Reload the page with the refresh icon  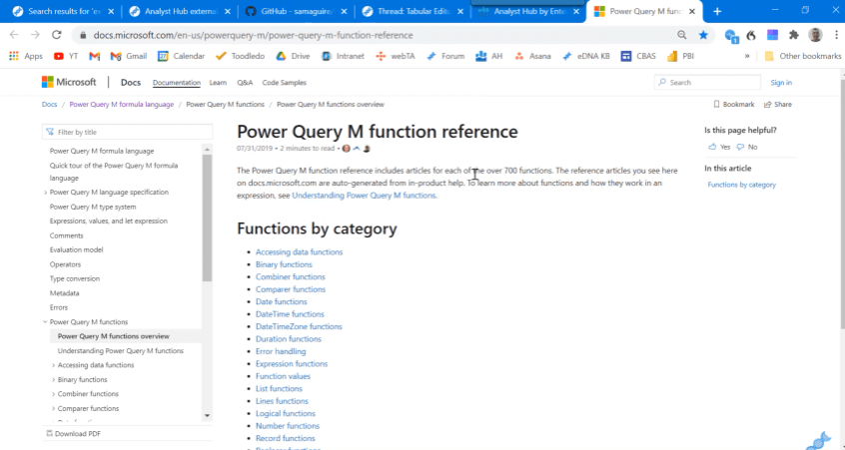click(57, 35)
